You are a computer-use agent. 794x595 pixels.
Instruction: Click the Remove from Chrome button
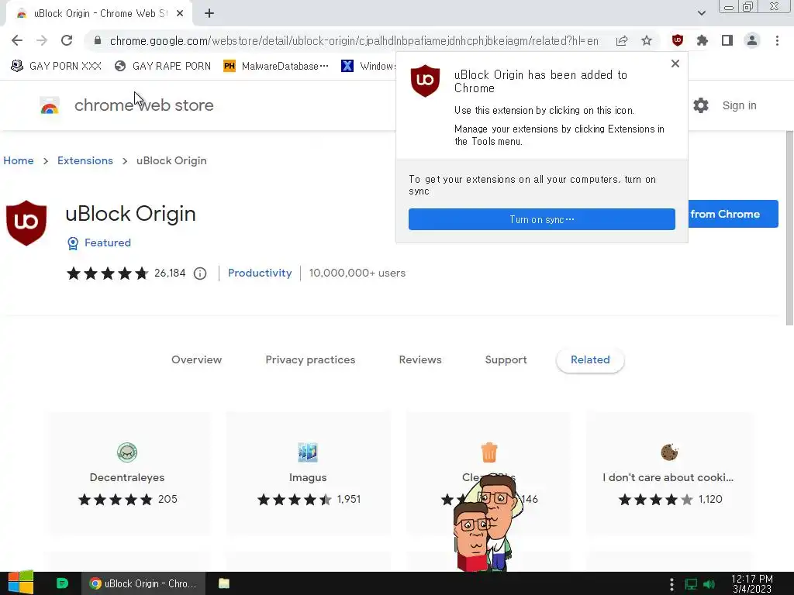tap(734, 214)
